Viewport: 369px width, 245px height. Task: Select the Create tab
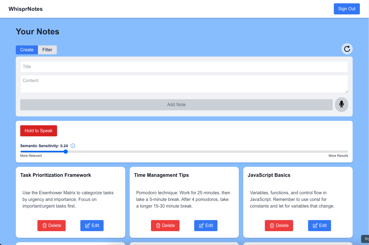coord(27,50)
